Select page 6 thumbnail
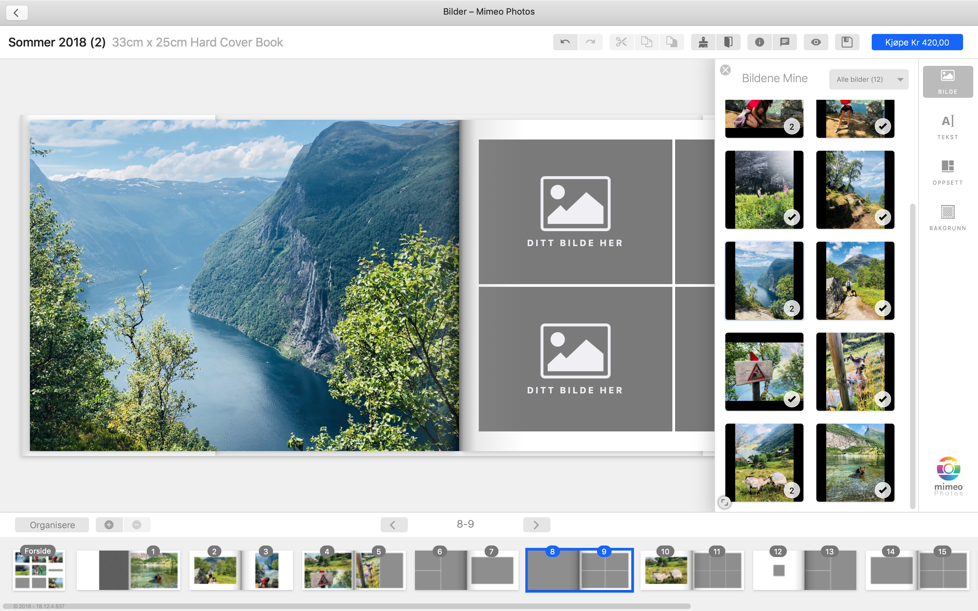Viewport: 978px width, 611px height. [440, 570]
